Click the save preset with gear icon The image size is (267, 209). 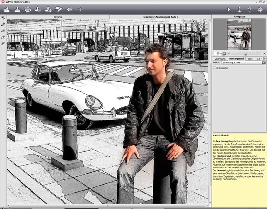tap(48, 10)
